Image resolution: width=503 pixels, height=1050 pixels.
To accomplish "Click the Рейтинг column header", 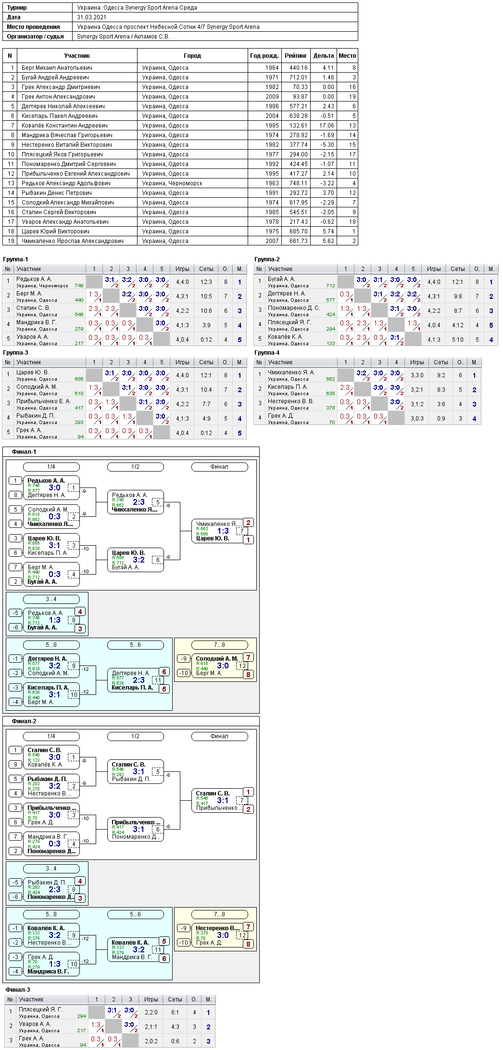I will (x=296, y=56).
